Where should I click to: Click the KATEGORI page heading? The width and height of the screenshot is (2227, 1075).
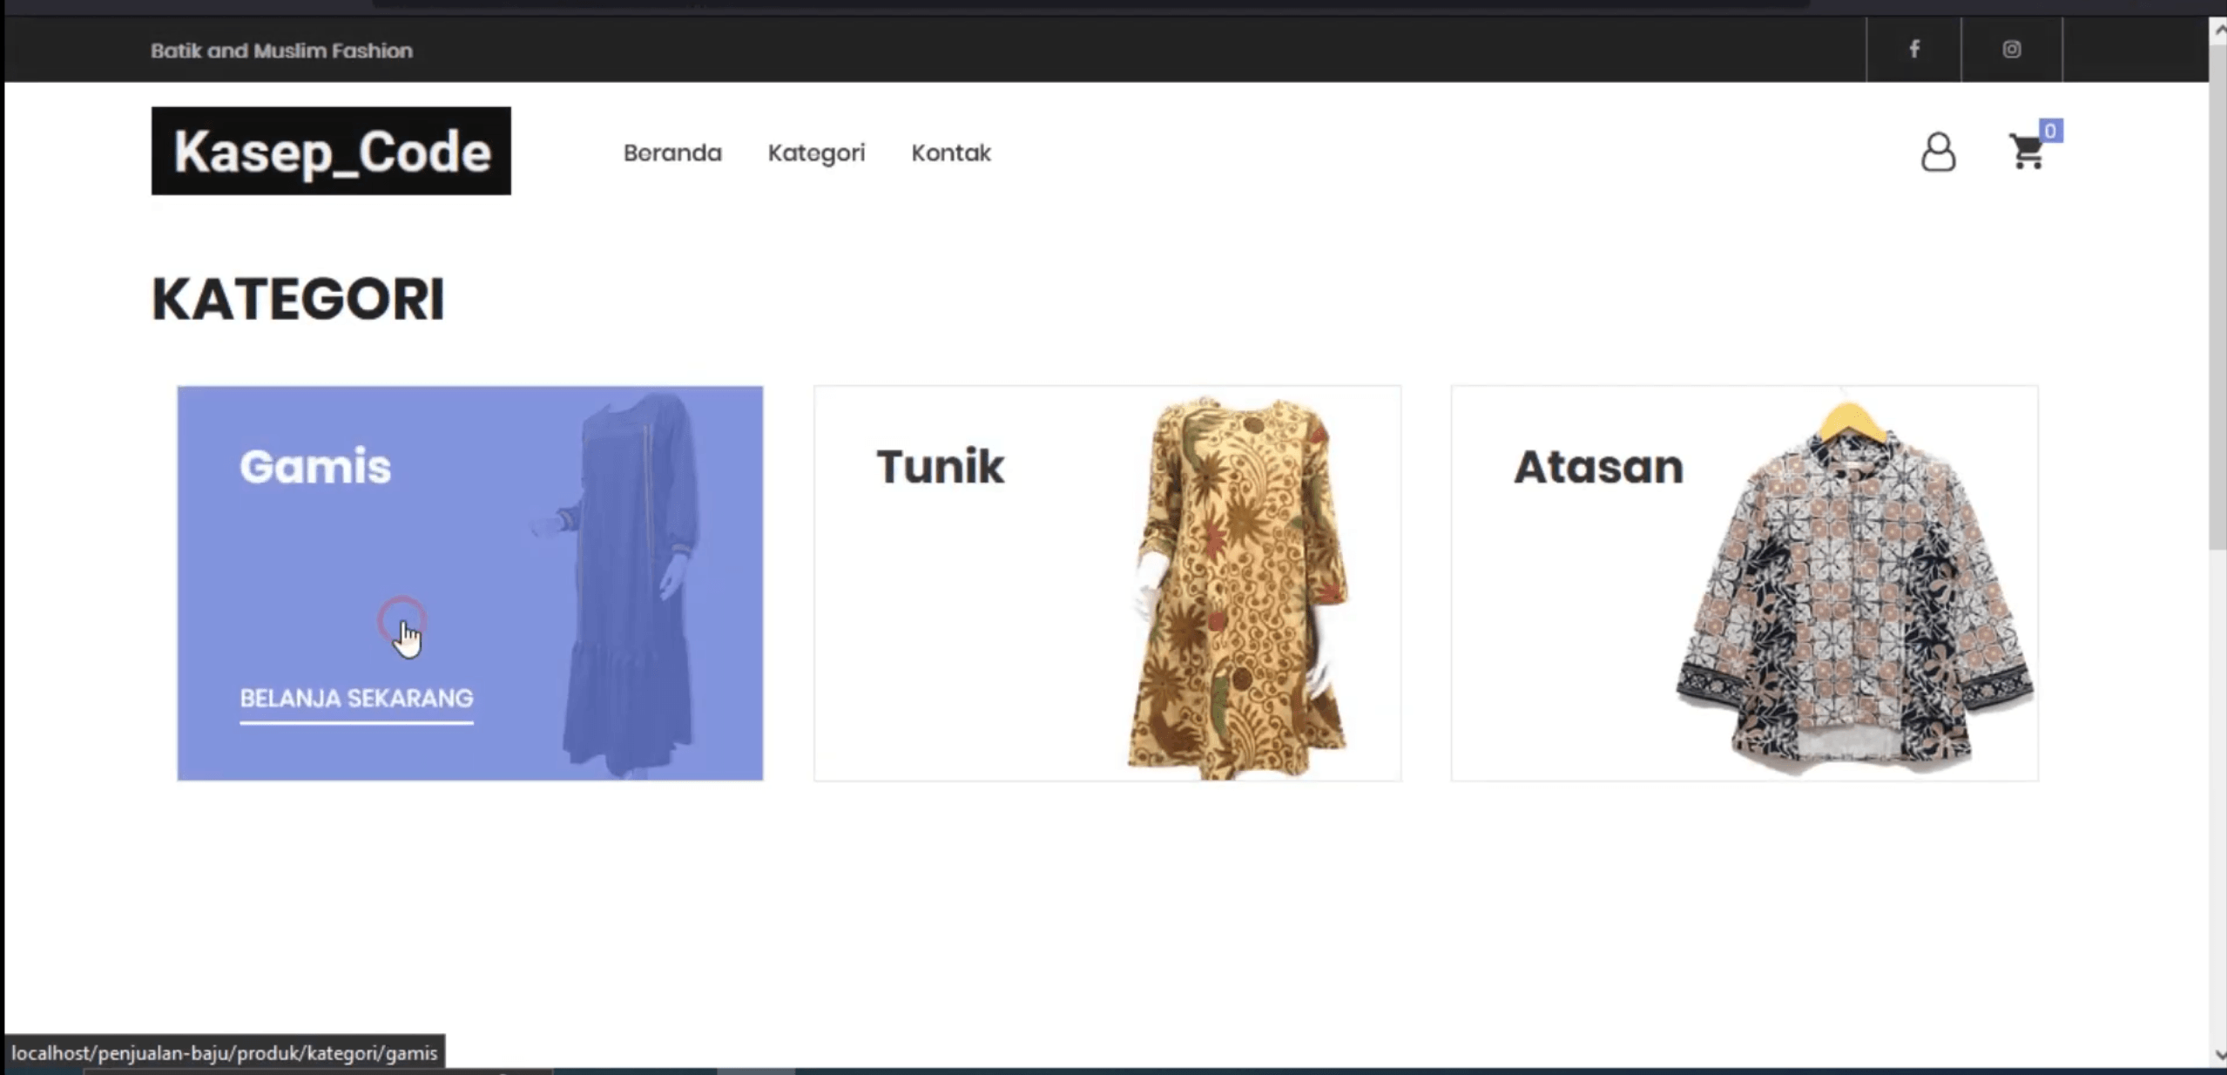pyautogui.click(x=298, y=300)
